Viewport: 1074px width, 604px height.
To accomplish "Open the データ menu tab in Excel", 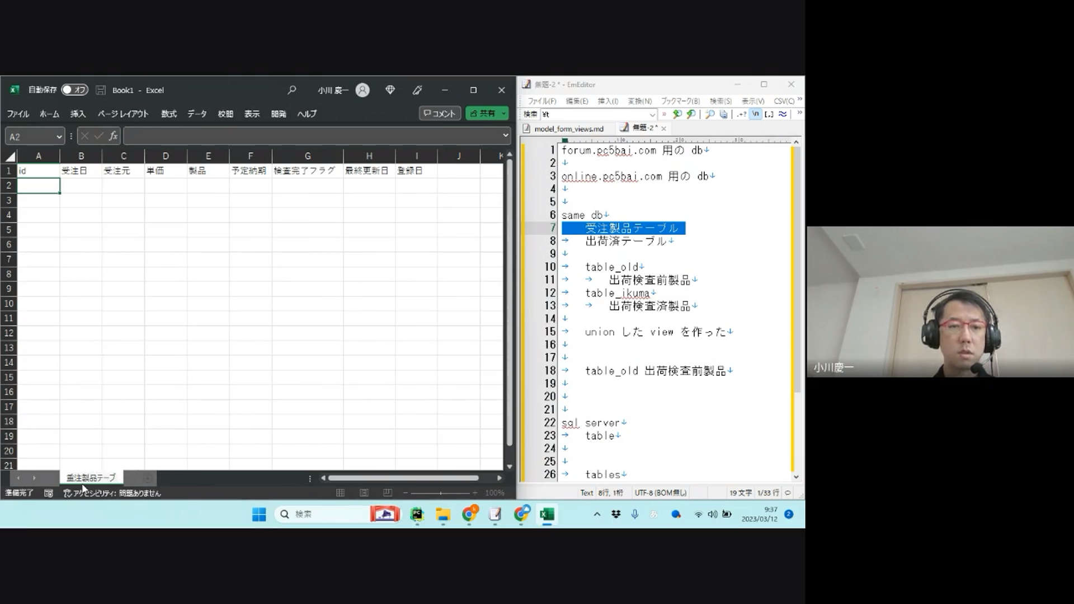I will click(197, 114).
